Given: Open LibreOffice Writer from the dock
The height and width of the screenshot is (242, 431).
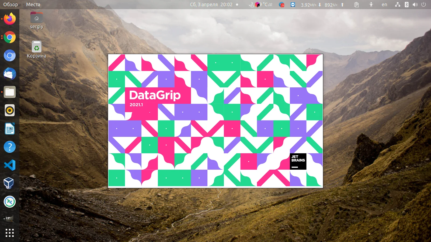Looking at the screenshot, I should pos(10,129).
